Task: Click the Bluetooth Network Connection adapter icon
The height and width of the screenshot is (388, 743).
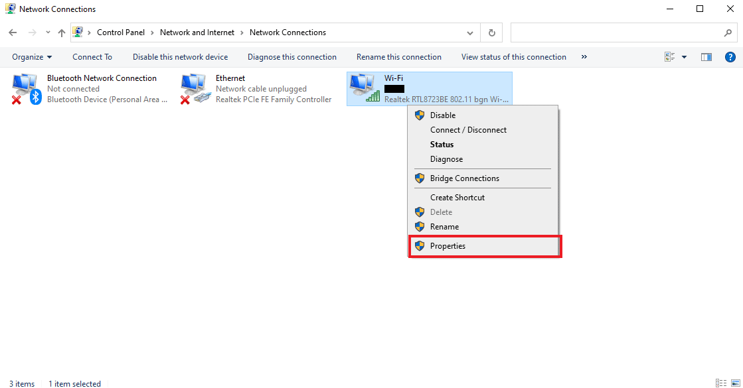Action: 27,89
